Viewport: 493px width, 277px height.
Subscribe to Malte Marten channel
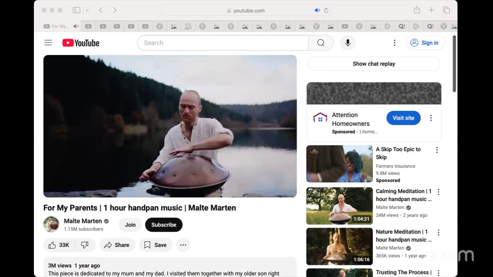pos(164,225)
